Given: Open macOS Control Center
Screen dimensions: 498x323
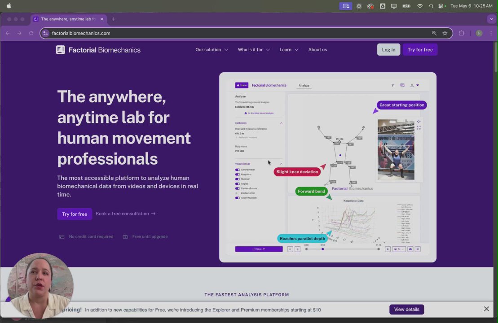Looking at the screenshot, I should (441, 6).
